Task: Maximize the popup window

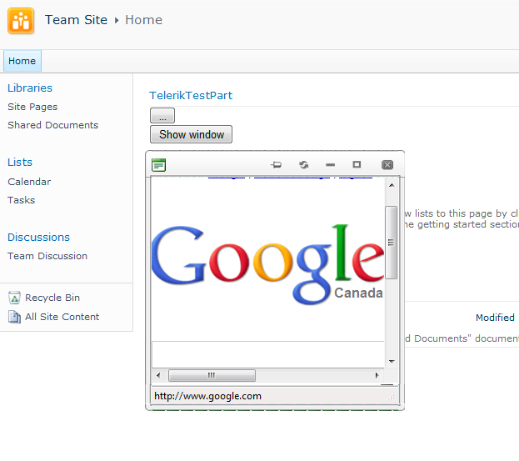Action: (357, 164)
